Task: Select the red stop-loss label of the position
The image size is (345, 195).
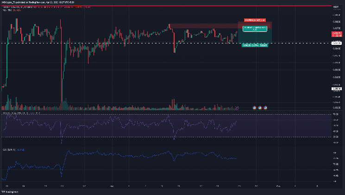Action: (x=255, y=20)
